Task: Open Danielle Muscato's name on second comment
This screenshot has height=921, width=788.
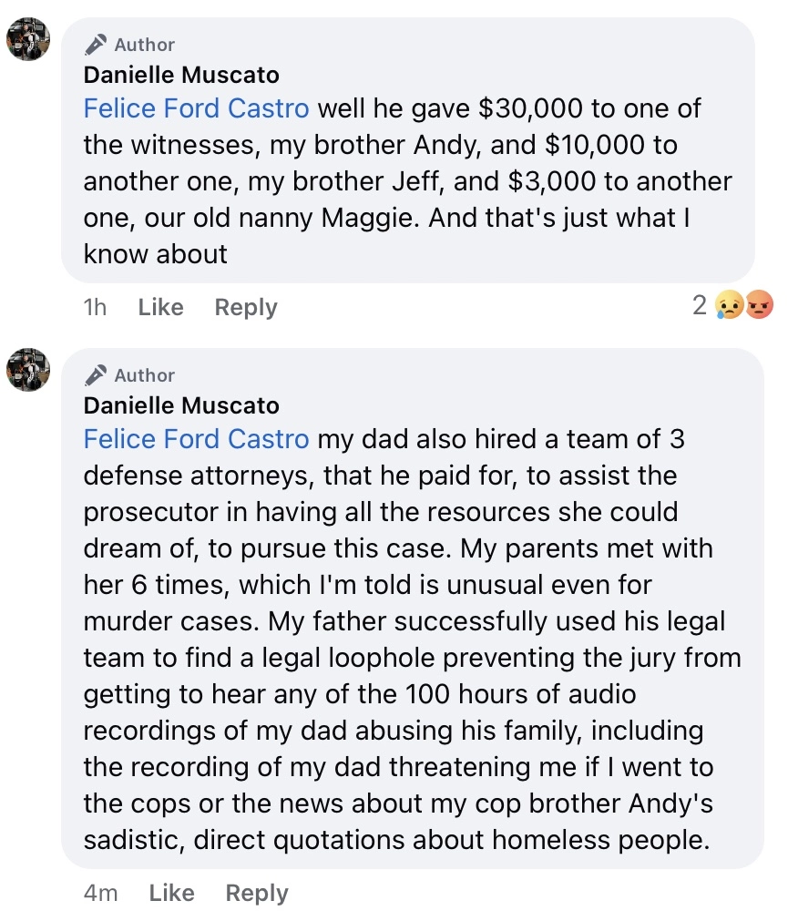Action: 181,406
